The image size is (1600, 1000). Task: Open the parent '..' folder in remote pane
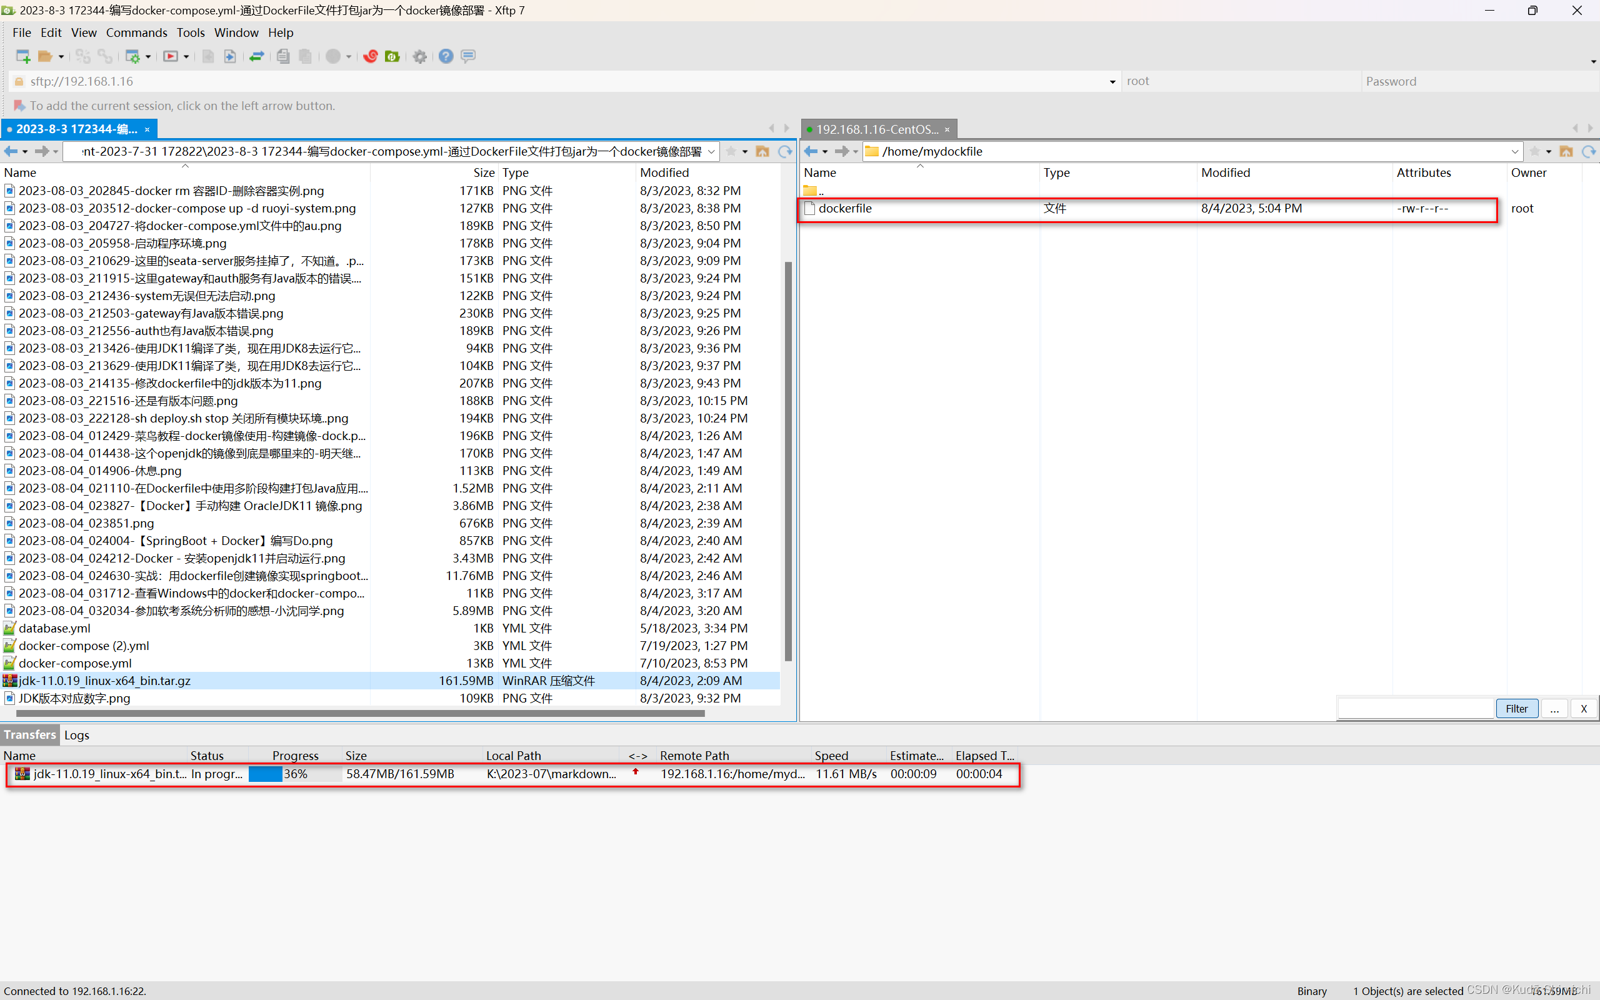click(x=814, y=191)
